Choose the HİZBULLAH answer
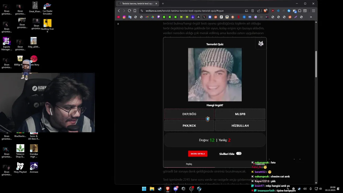Viewport: 343px width, 193px height. tap(240, 125)
